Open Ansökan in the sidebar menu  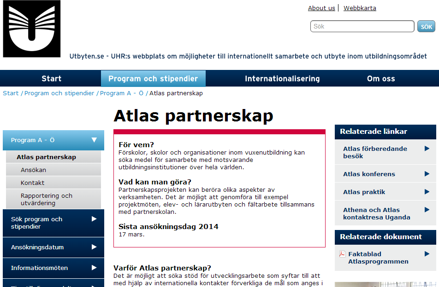(53, 170)
